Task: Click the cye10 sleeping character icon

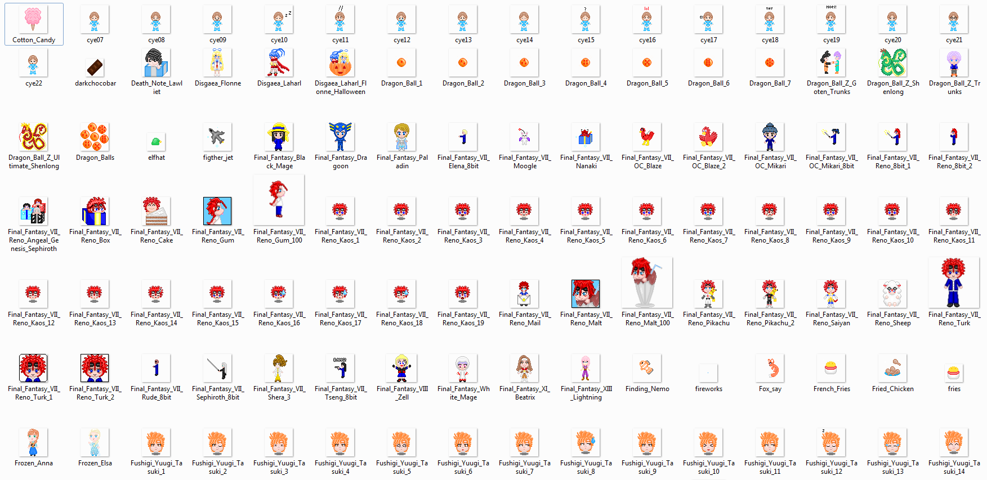Action: pos(279,20)
